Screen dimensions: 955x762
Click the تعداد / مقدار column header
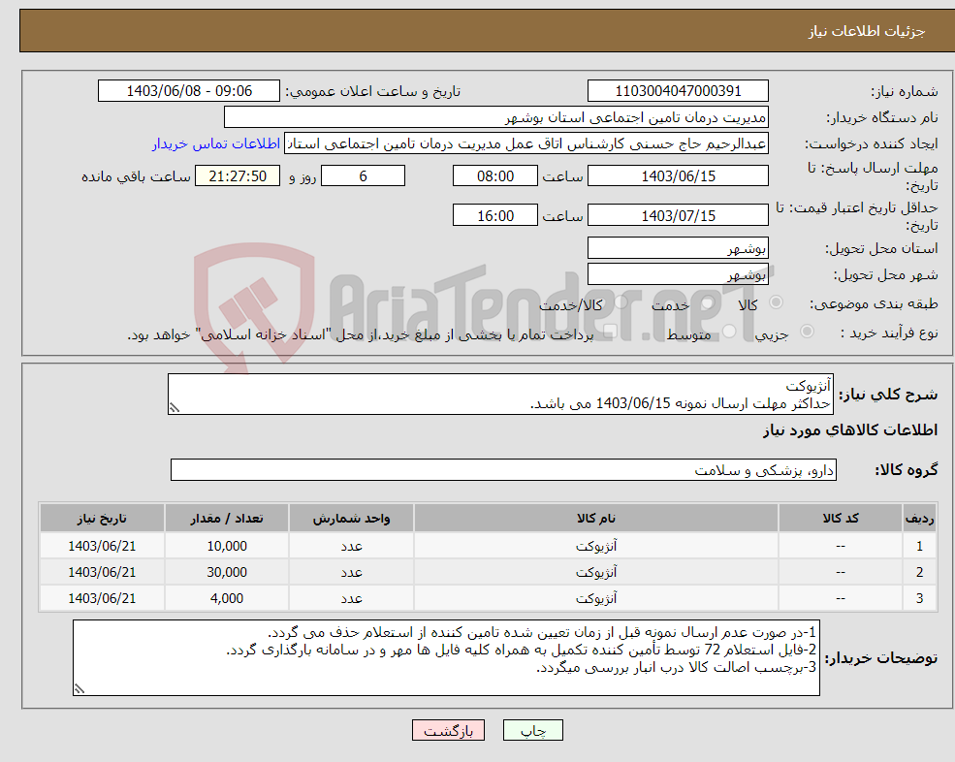coord(227,519)
